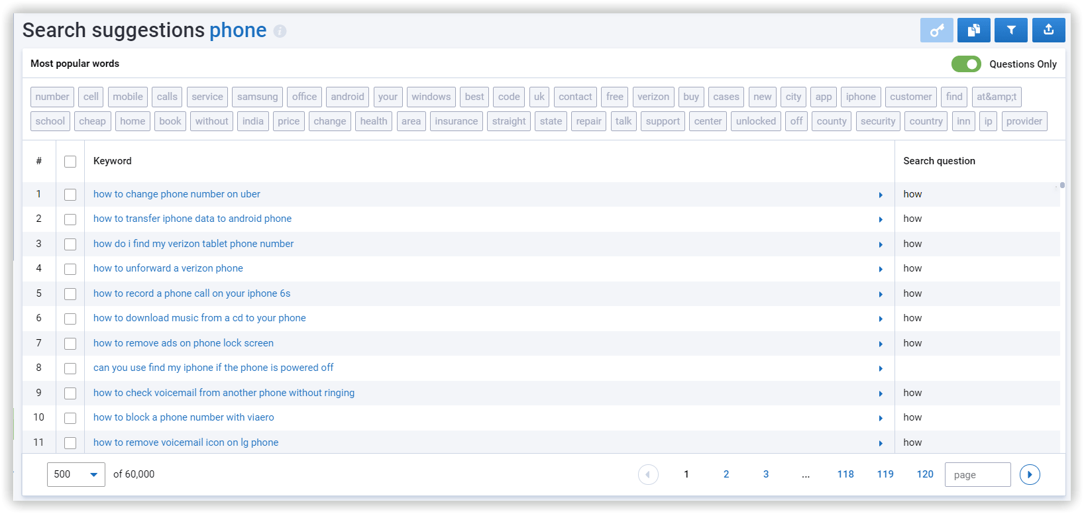Expand arrow for 'how to unforward a verizon phone'

[x=881, y=269]
